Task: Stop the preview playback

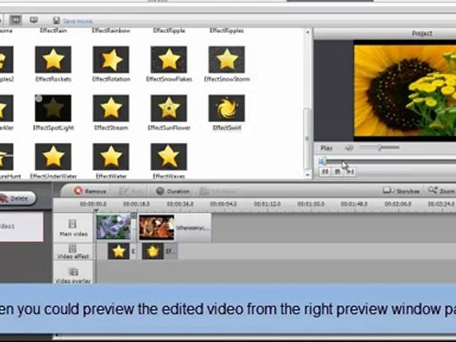Action: 337,172
